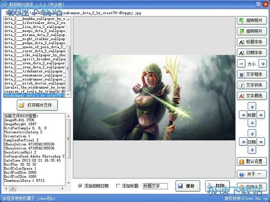270x202 pixels.
Task: Select dota_2___spirit_breaker file in list
Action: (35, 59)
